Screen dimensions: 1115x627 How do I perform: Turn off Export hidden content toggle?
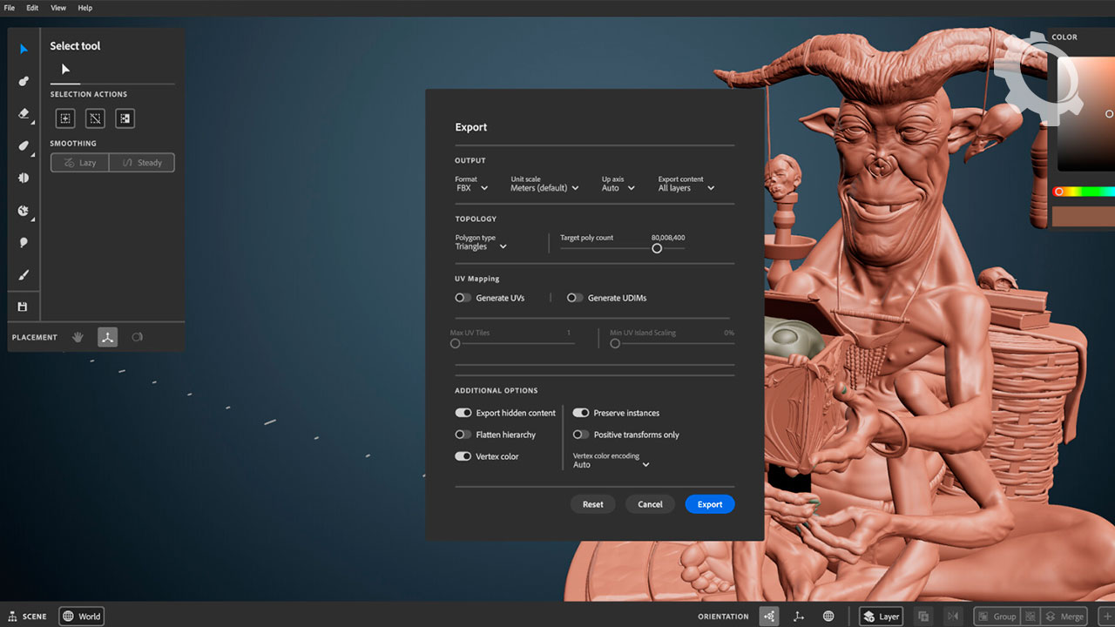pos(463,413)
